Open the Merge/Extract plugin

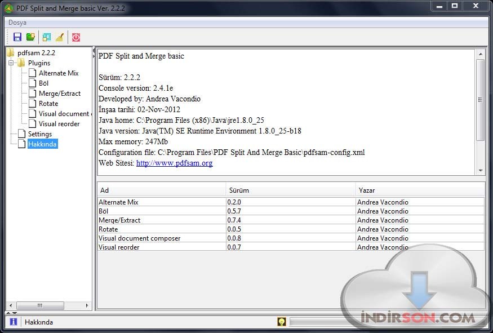59,94
